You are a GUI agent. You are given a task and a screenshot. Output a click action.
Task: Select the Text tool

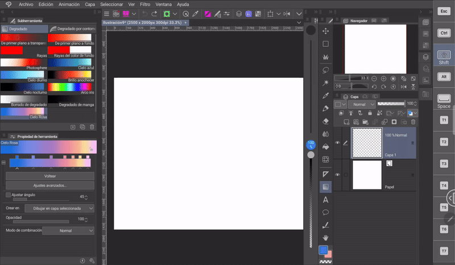click(x=326, y=200)
